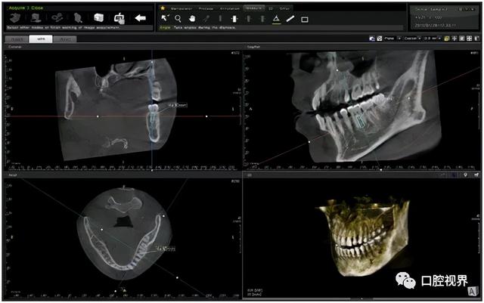Click the coronal view crosshair center handle

151,116
